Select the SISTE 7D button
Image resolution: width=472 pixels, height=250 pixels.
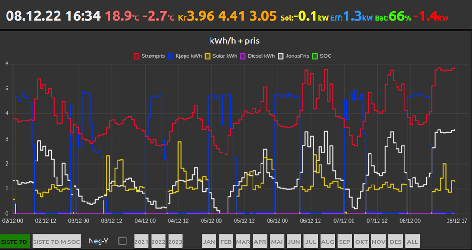coord(15,241)
